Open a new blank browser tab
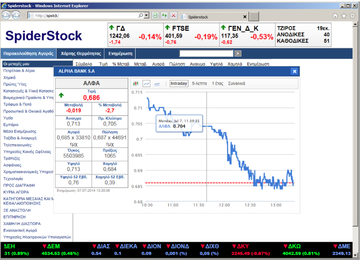The width and height of the screenshot is (360, 261). [254, 17]
